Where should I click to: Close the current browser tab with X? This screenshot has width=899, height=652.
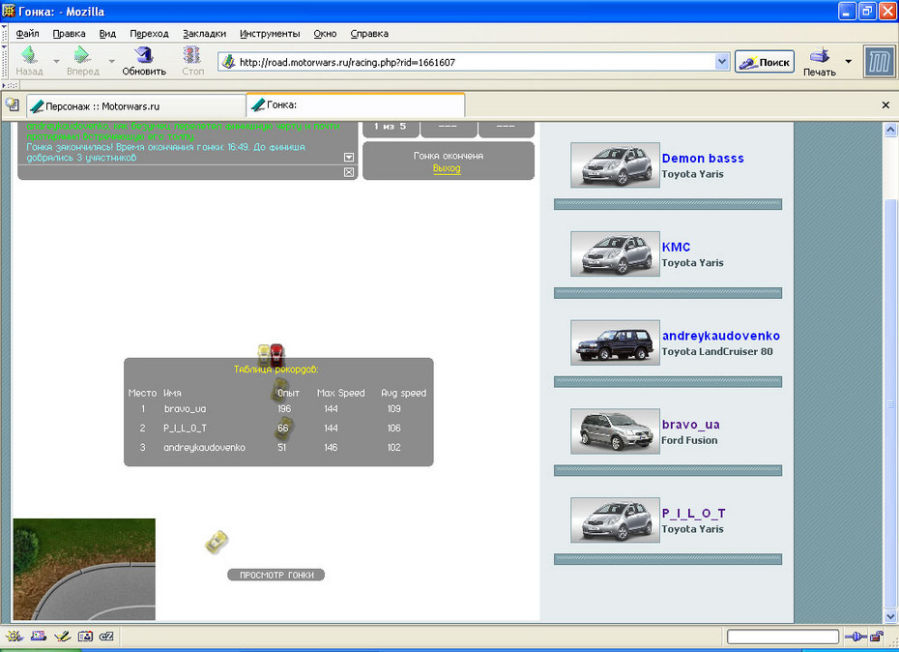pos(885,105)
